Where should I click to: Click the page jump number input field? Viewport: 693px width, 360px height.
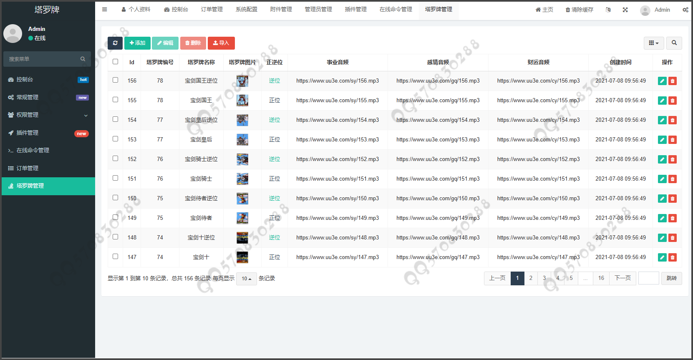(x=648, y=278)
